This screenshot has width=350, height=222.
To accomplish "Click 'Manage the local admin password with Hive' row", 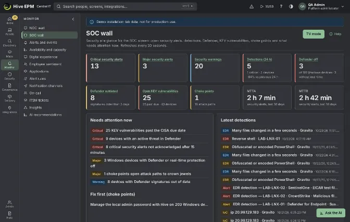I will (x=149, y=204).
